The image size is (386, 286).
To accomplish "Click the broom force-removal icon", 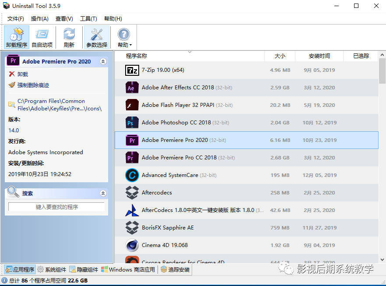I will [x=11, y=85].
